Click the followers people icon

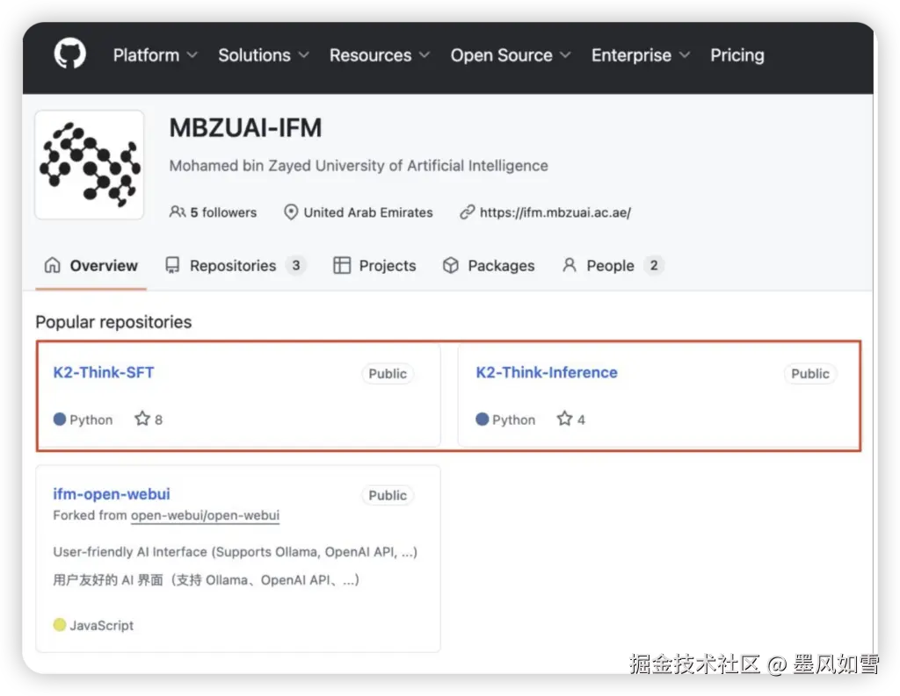pos(178,212)
